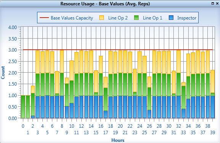This screenshot has height=143, width=220.
Task: Click the Inspector blue legend swatch
Action: (x=171, y=18)
